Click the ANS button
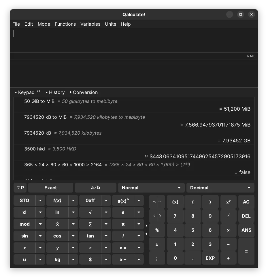Screen dimensions: 268x279 [246, 230]
